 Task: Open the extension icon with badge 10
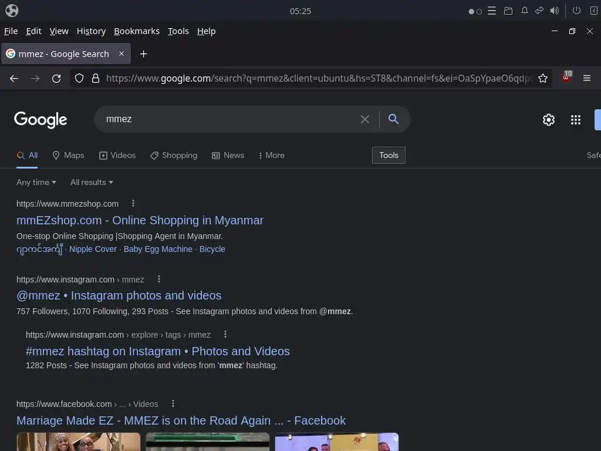click(566, 77)
